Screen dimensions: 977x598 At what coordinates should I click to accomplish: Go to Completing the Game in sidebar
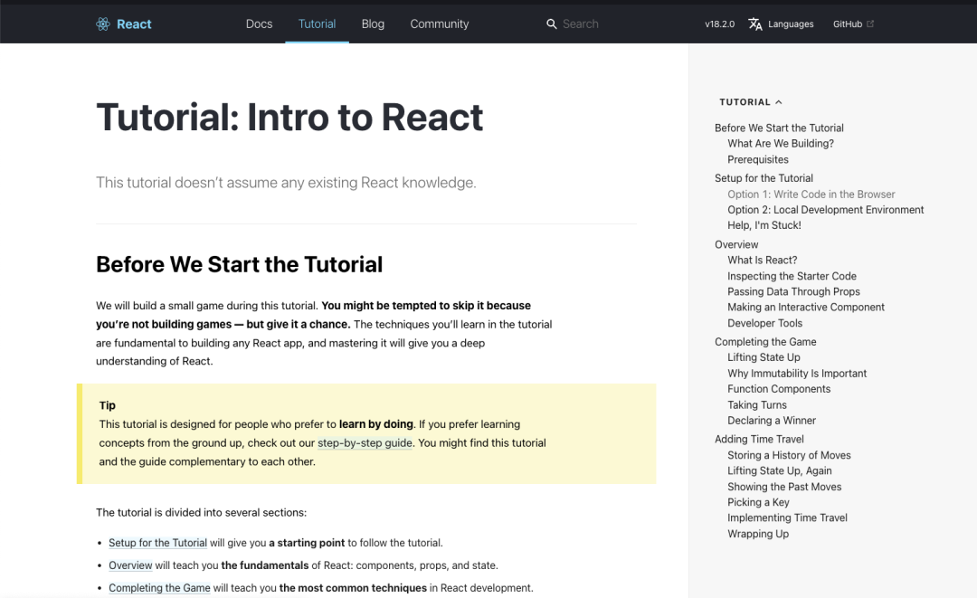coord(765,342)
